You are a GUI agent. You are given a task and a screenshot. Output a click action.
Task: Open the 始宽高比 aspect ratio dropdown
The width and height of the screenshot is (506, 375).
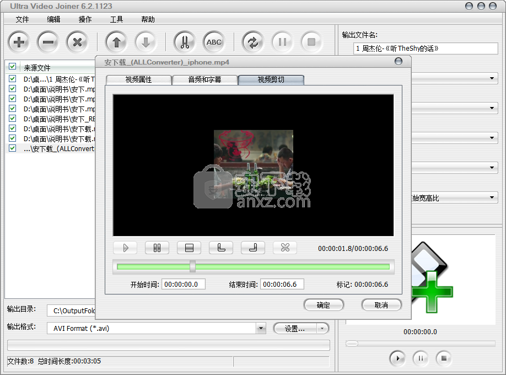[492, 197]
